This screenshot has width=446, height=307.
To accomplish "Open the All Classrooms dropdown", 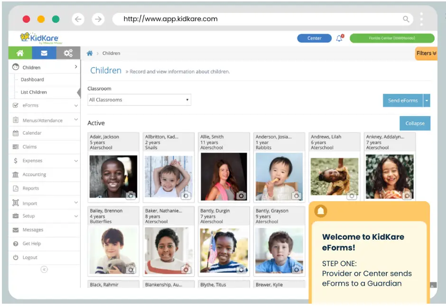I will [139, 100].
